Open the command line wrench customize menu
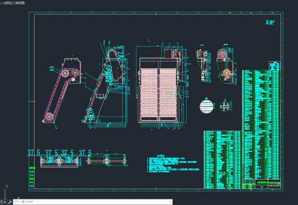The width and height of the screenshot is (298, 205). 10,202
